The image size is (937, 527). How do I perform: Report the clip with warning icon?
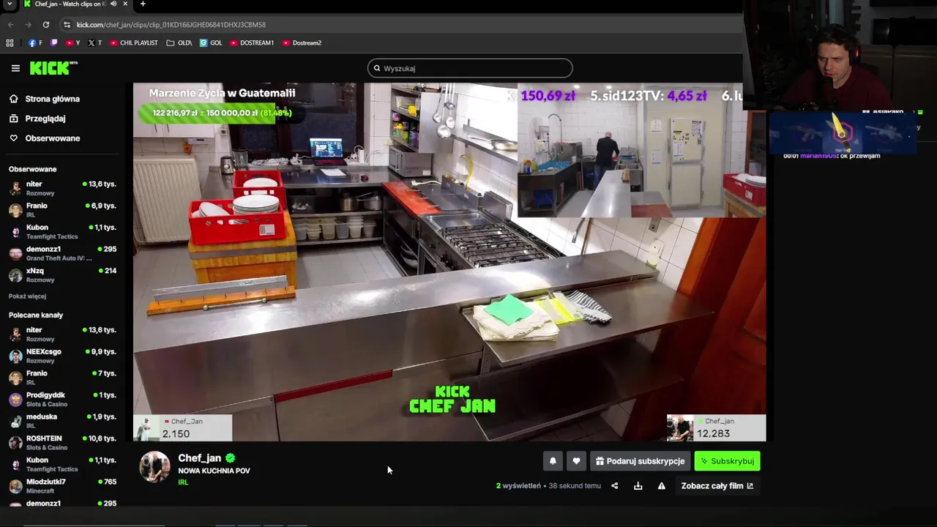pyautogui.click(x=662, y=486)
